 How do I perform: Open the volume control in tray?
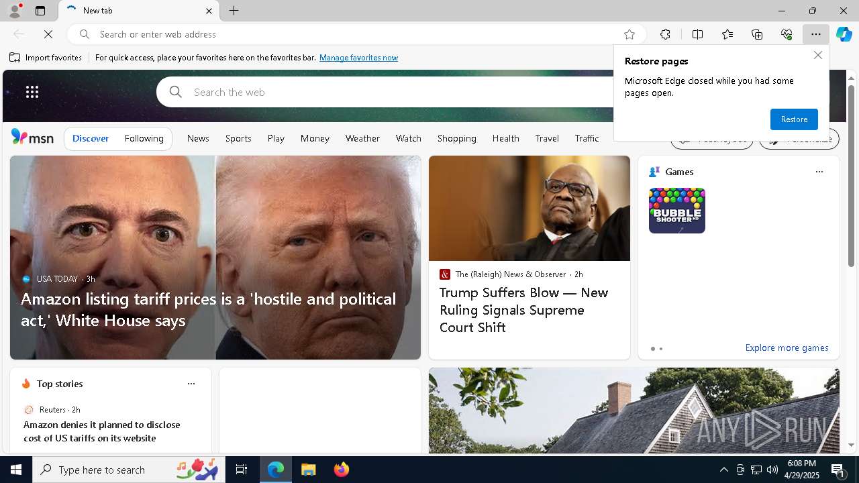(x=772, y=470)
